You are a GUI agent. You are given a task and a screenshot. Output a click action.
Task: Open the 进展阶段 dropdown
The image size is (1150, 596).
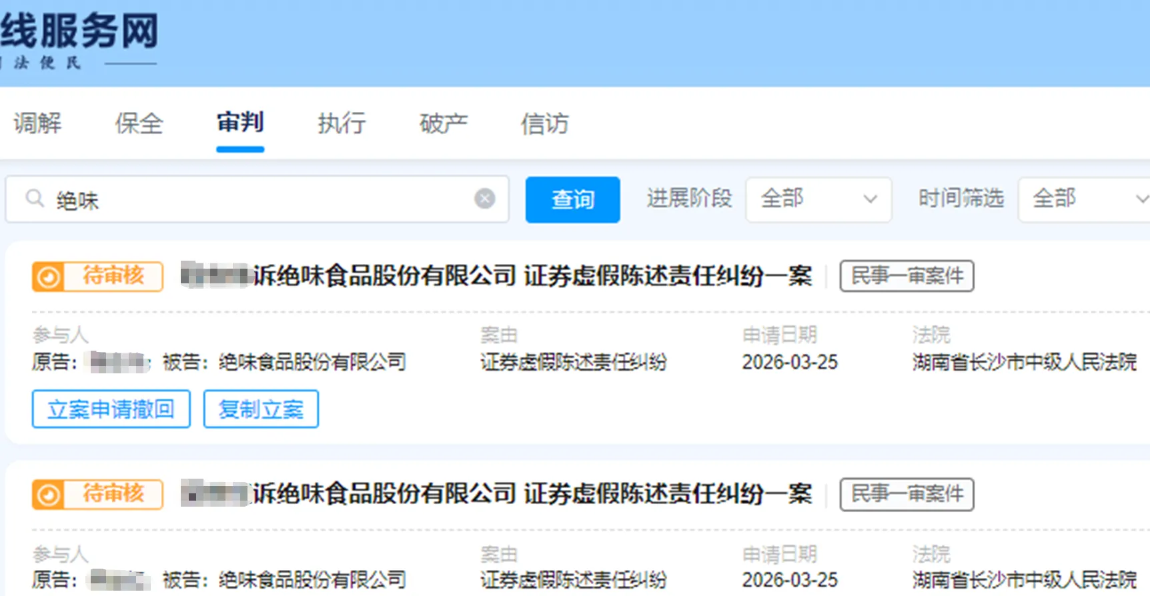(x=818, y=199)
